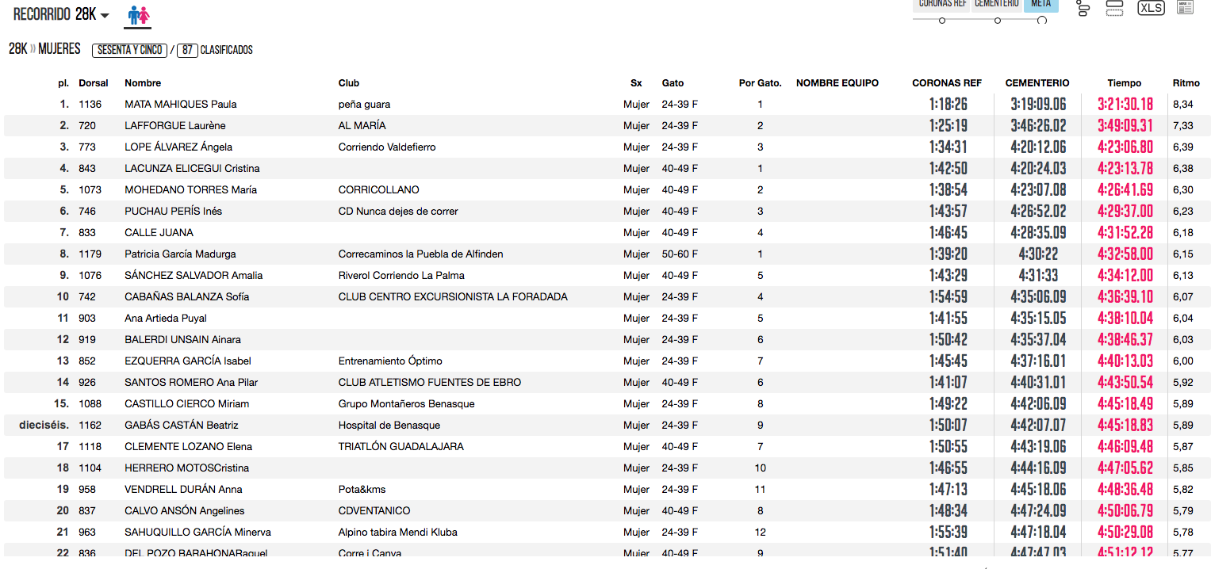This screenshot has width=1211, height=569.
Task: Select the CORONAS REF checkpoint tab
Action: [x=942, y=4]
